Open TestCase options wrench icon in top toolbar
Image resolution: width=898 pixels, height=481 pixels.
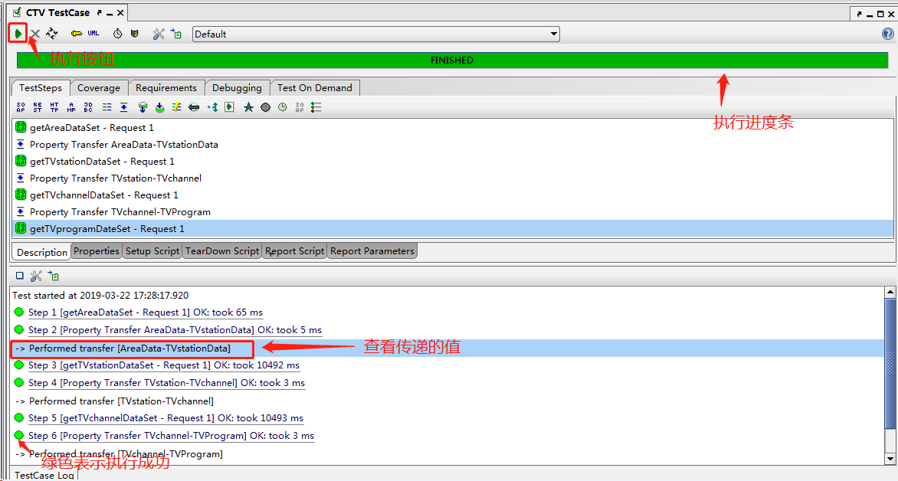[x=159, y=34]
